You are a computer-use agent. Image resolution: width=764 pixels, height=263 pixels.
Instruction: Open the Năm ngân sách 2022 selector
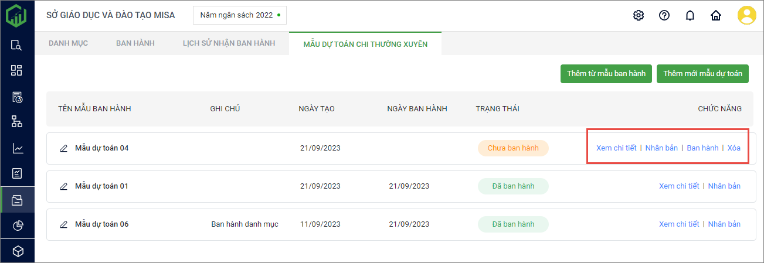click(x=240, y=15)
